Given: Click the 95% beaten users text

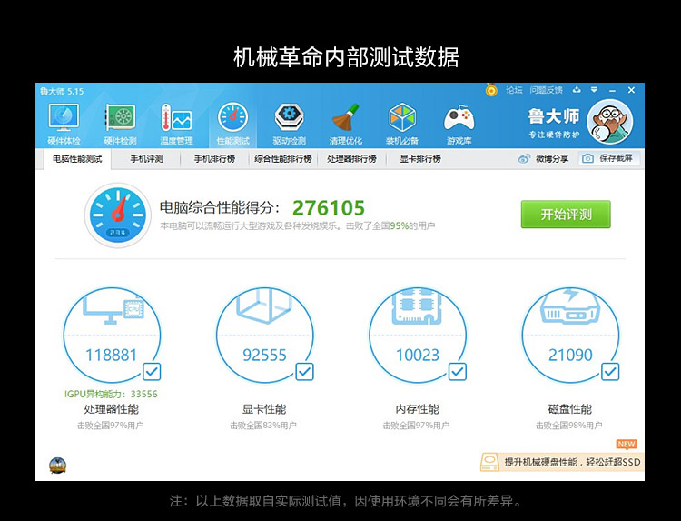Looking at the screenshot, I should click(x=400, y=226).
